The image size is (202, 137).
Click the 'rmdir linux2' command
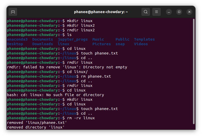pyautogui.click(x=81, y=30)
